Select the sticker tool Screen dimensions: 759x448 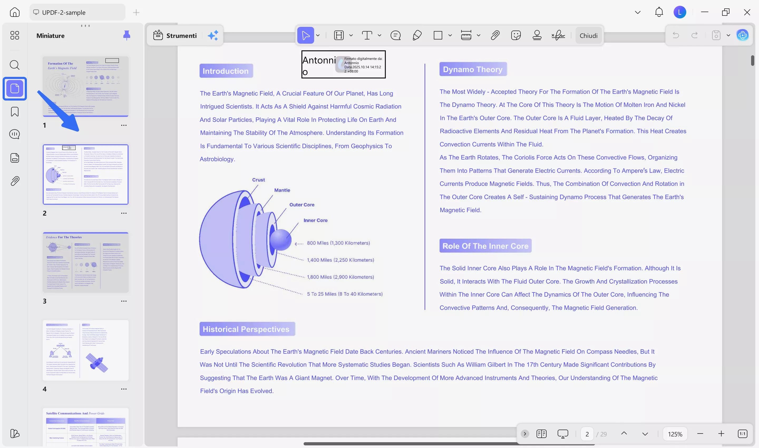click(516, 35)
